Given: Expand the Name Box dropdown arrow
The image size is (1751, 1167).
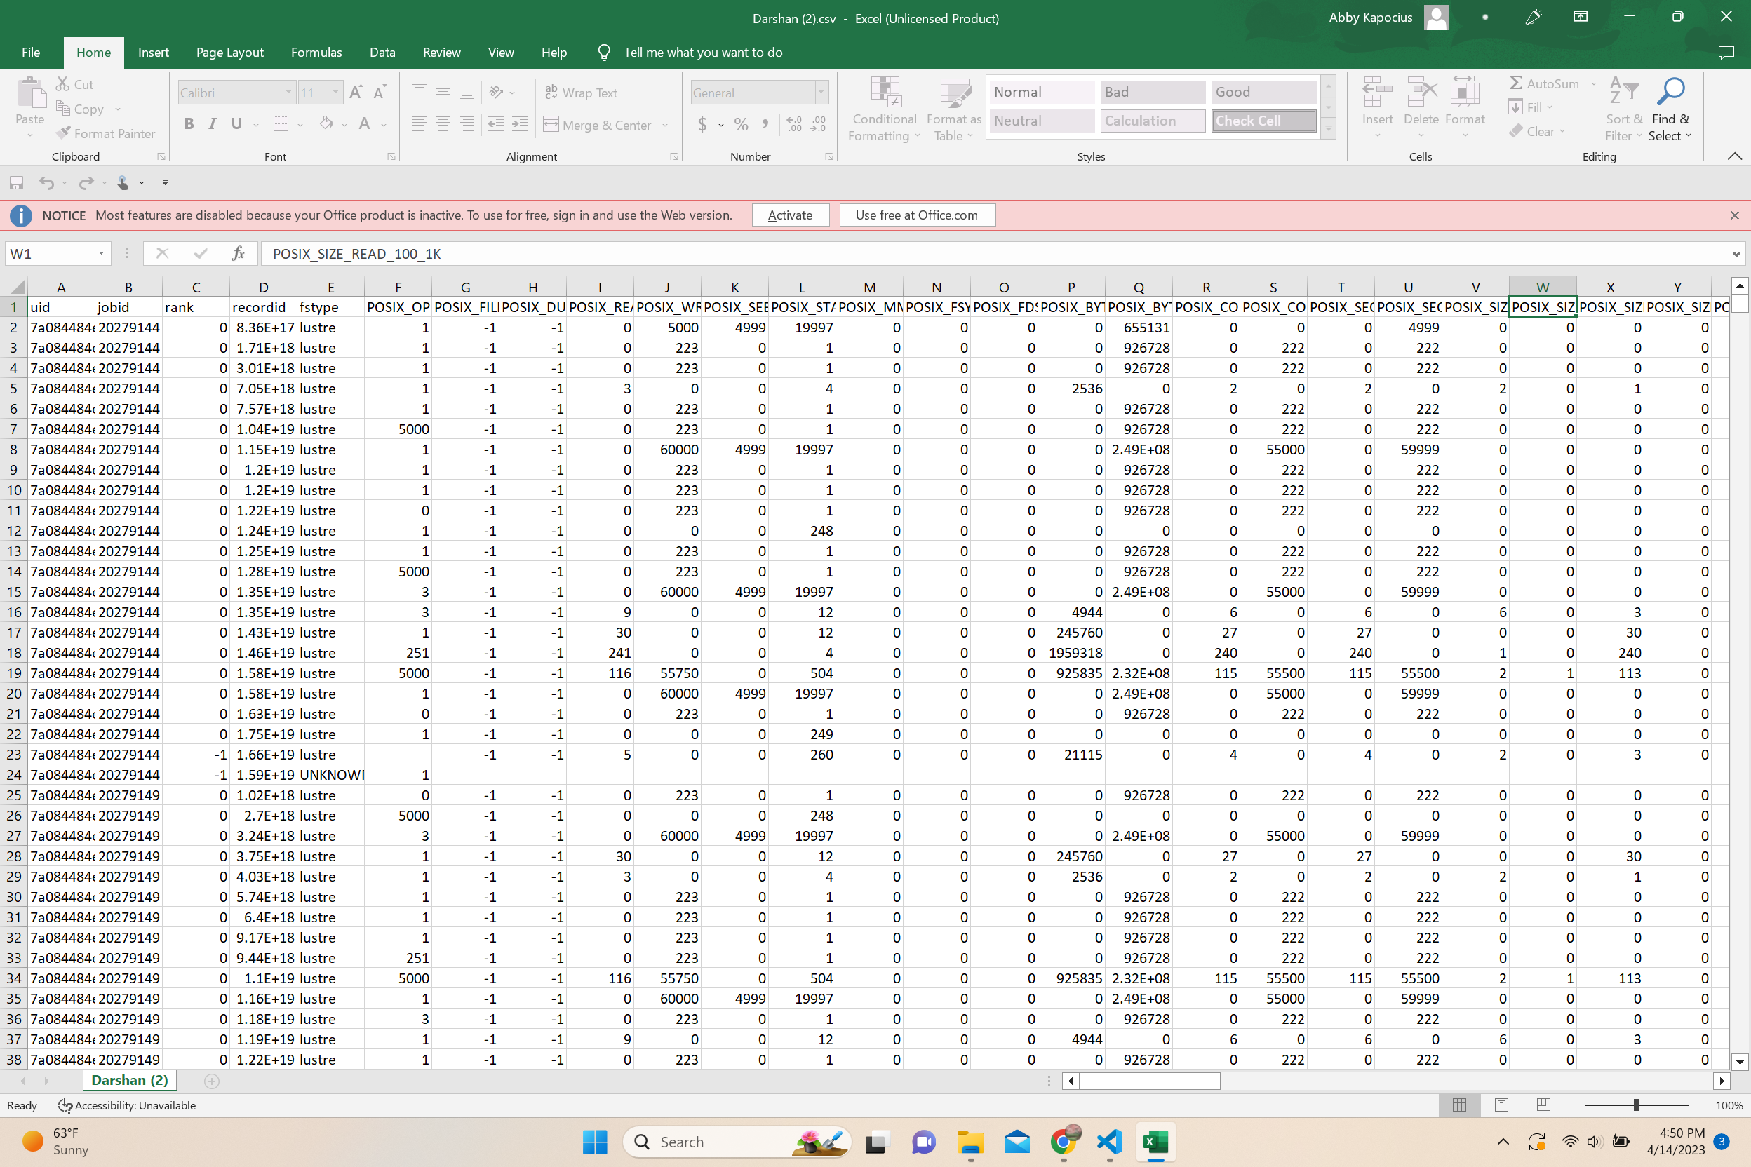Looking at the screenshot, I should coord(101,254).
